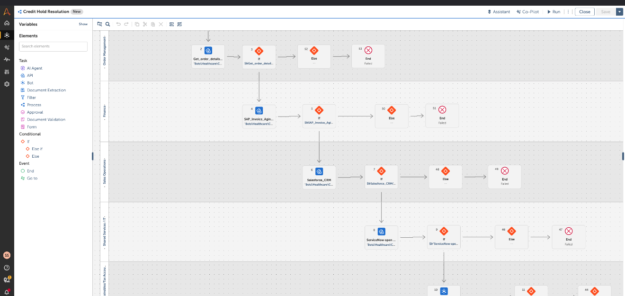This screenshot has width=625, height=296.
Task: Select the Document Extraction task element
Action: click(x=43, y=90)
